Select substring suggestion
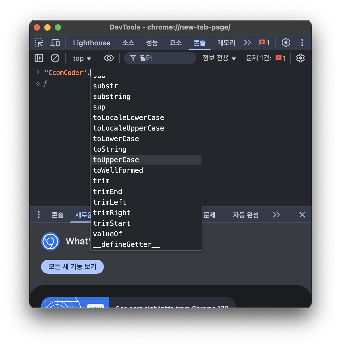341x347 pixels. click(146, 97)
